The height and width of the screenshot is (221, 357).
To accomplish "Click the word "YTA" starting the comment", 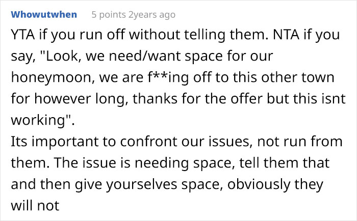I will (21, 36).
